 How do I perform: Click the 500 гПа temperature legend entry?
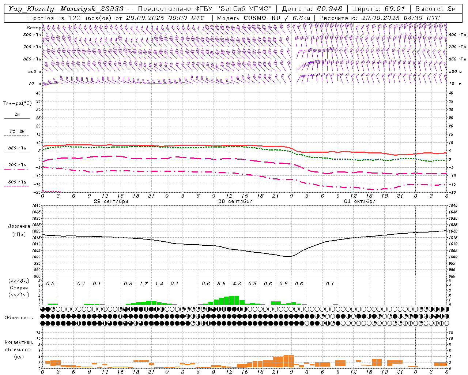(x=17, y=182)
